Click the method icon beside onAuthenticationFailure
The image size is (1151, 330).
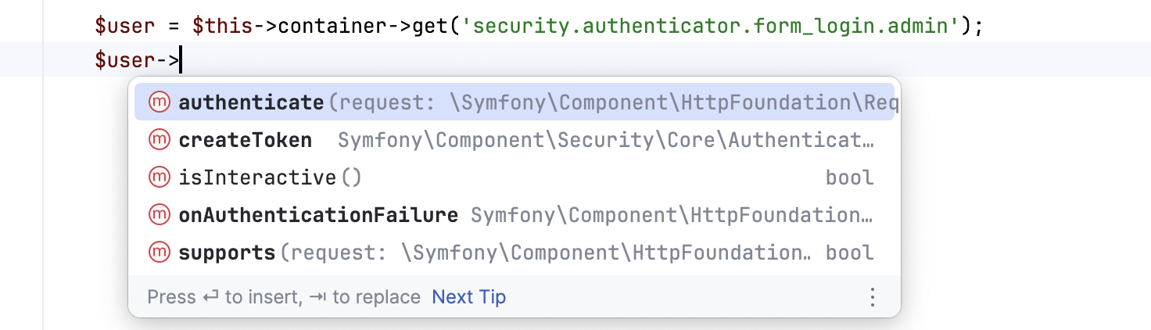tap(159, 215)
